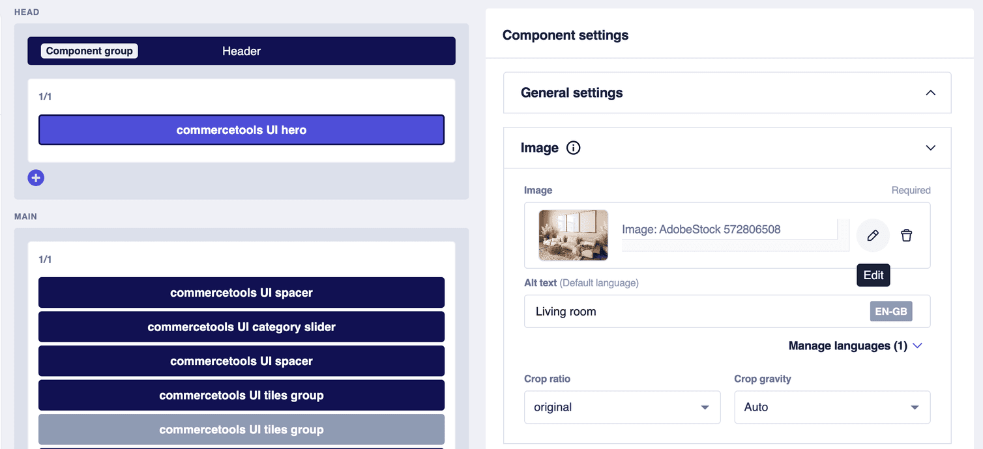Expand Manage languages (1)
983x449 pixels.
coord(855,346)
